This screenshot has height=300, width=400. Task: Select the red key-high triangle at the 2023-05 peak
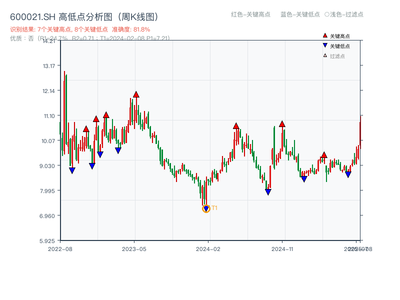click(135, 93)
